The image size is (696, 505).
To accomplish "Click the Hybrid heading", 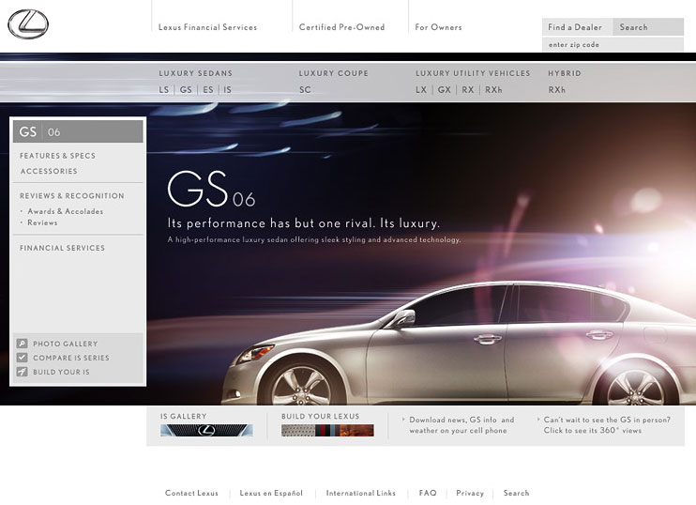I will point(565,73).
